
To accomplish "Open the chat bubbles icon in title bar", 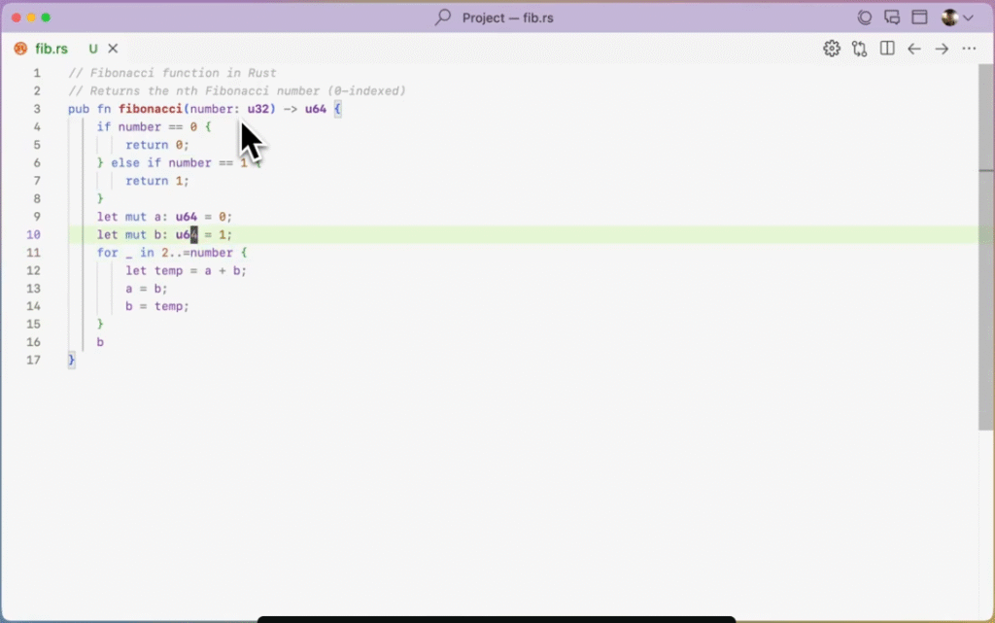I will point(892,17).
